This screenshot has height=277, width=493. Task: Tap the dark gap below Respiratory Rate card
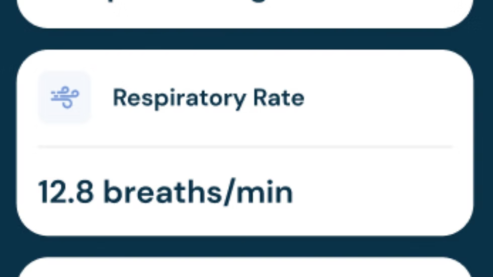point(245,246)
